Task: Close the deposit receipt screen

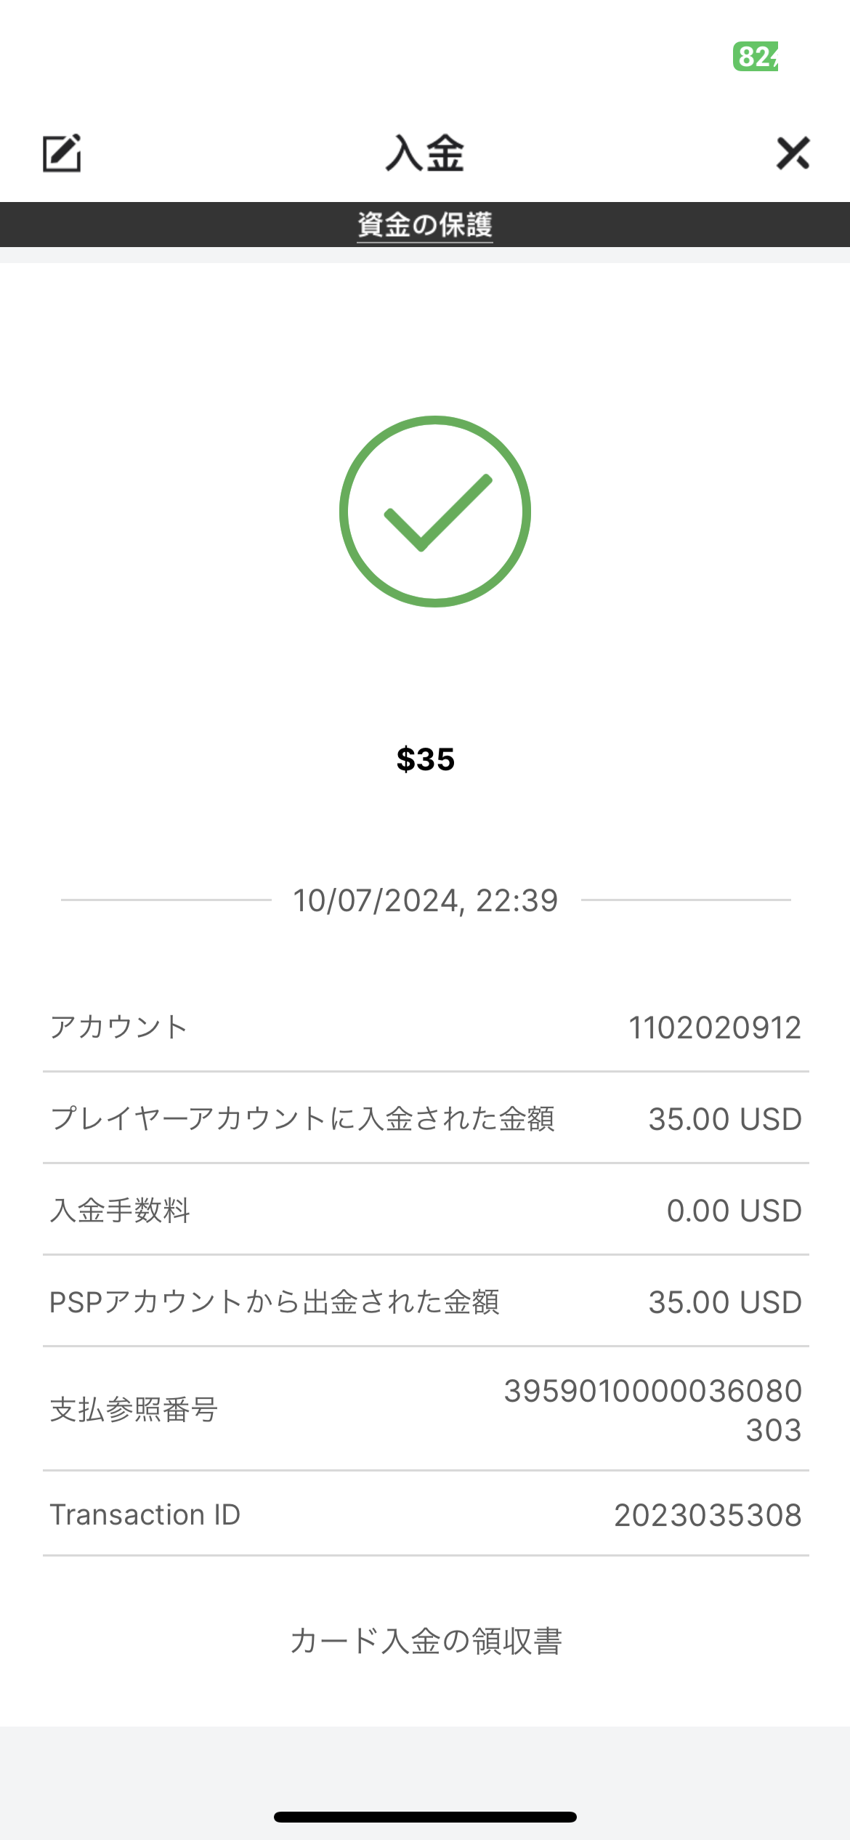Action: (793, 153)
